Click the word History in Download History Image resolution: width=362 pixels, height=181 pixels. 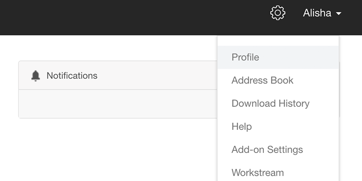click(294, 104)
